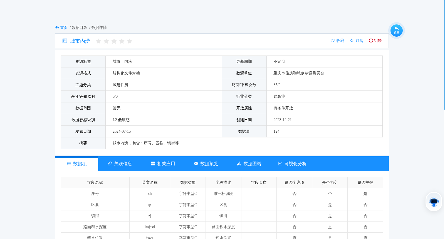Rate the dataset five stars
Screen dimensions: 445x239
coord(129,41)
